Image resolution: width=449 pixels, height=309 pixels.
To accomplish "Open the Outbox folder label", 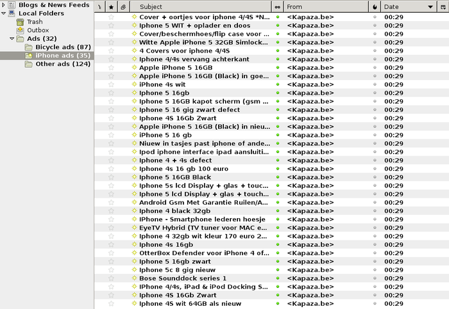I will [x=38, y=30].
